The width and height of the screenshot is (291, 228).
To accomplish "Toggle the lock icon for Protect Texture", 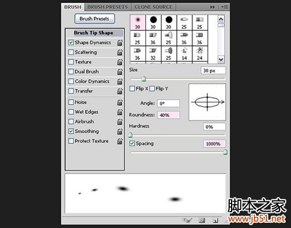I will [120, 141].
